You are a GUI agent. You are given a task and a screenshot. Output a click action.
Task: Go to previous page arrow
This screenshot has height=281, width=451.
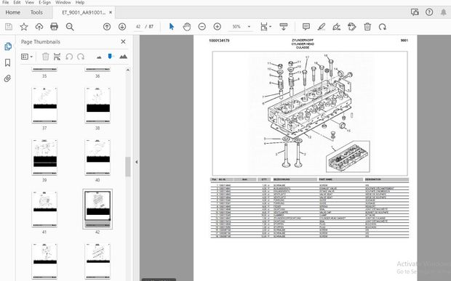pos(107,27)
